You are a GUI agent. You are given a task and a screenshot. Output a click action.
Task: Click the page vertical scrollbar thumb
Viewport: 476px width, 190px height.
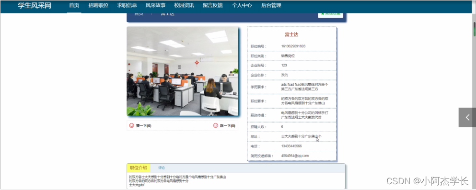click(x=474, y=29)
